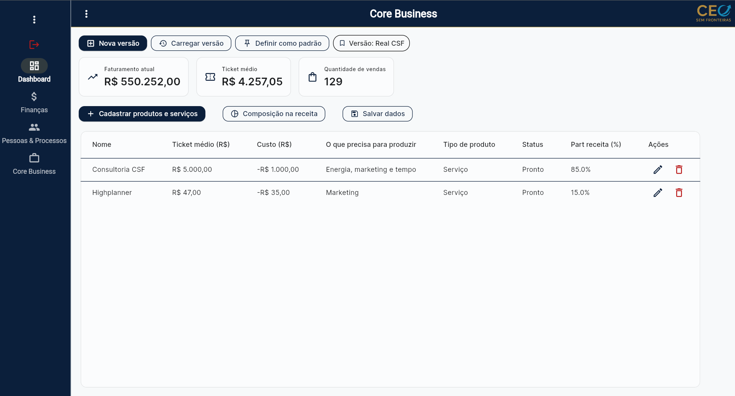The width and height of the screenshot is (735, 396).
Task: Select the Highplanner name cell
Action: coord(112,193)
